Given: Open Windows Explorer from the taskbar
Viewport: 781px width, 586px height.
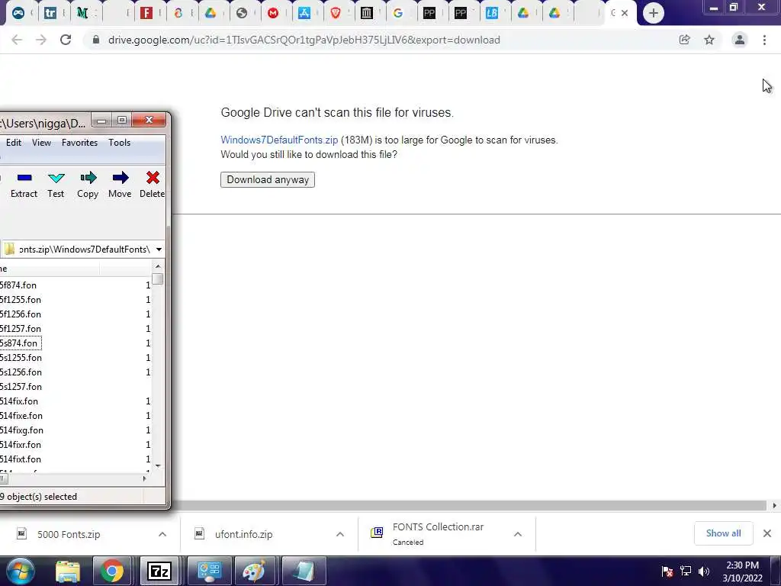Looking at the screenshot, I should point(67,571).
